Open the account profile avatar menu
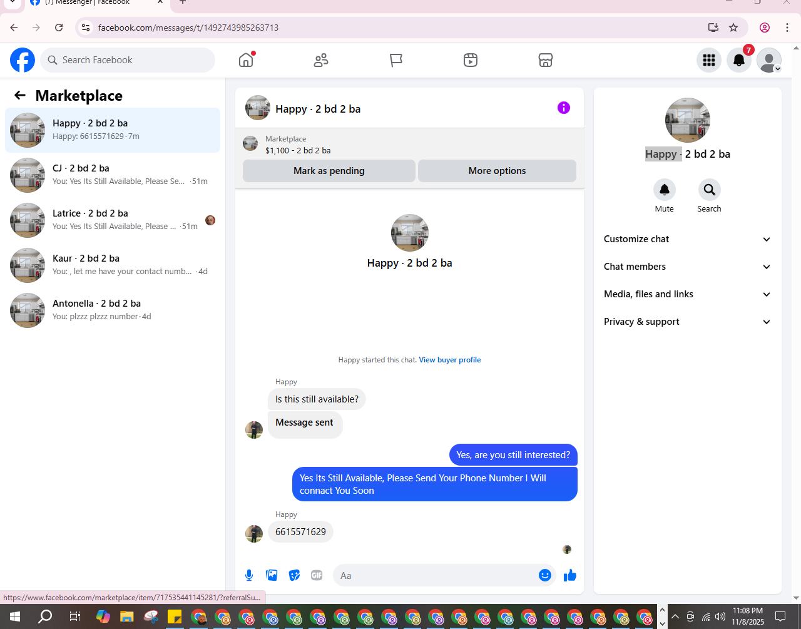 pos(769,60)
